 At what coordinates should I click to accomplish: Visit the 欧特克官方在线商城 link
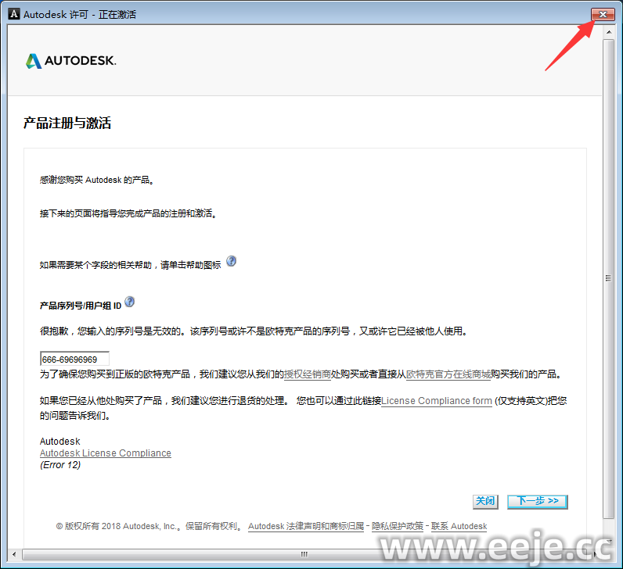pos(448,374)
